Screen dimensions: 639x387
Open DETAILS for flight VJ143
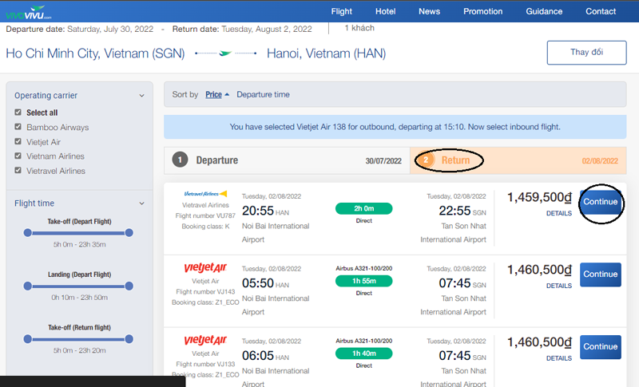pos(558,286)
